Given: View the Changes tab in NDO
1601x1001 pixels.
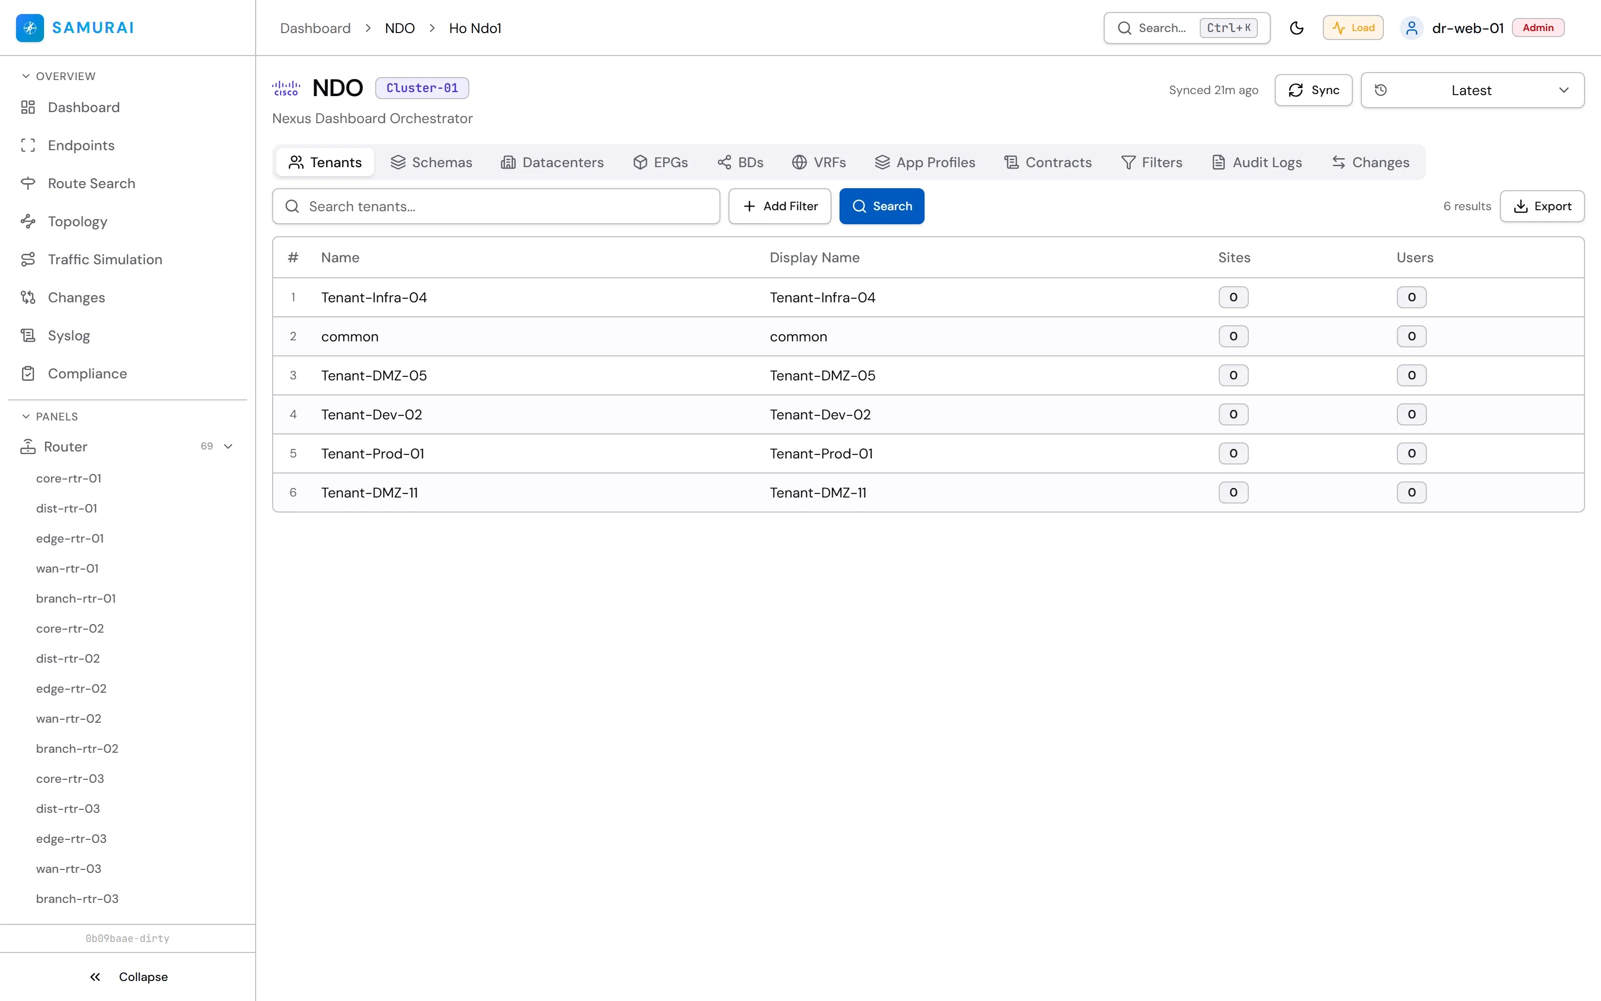Looking at the screenshot, I should (1371, 162).
